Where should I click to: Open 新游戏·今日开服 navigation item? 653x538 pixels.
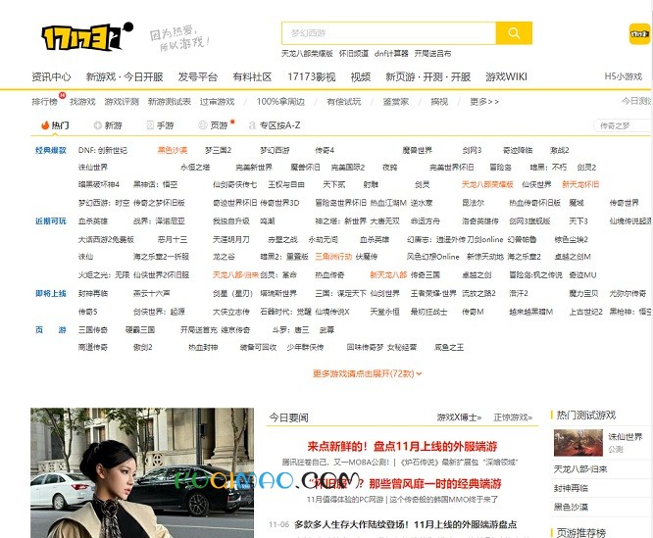tap(125, 77)
